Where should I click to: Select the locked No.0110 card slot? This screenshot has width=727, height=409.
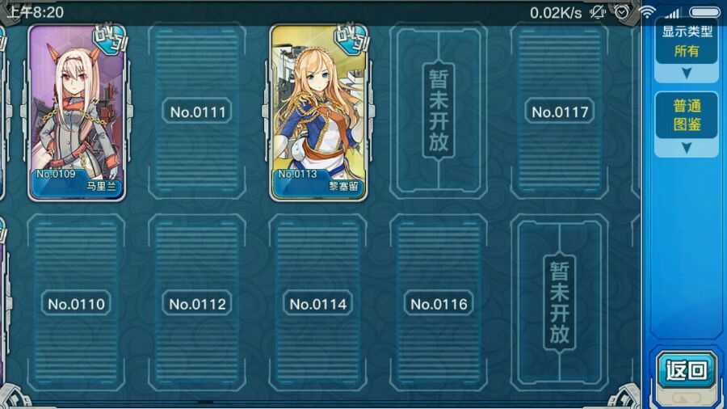(x=76, y=303)
